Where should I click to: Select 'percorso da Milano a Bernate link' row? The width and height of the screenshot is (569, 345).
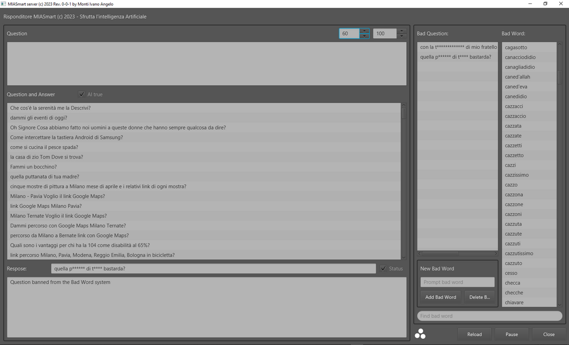204,235
